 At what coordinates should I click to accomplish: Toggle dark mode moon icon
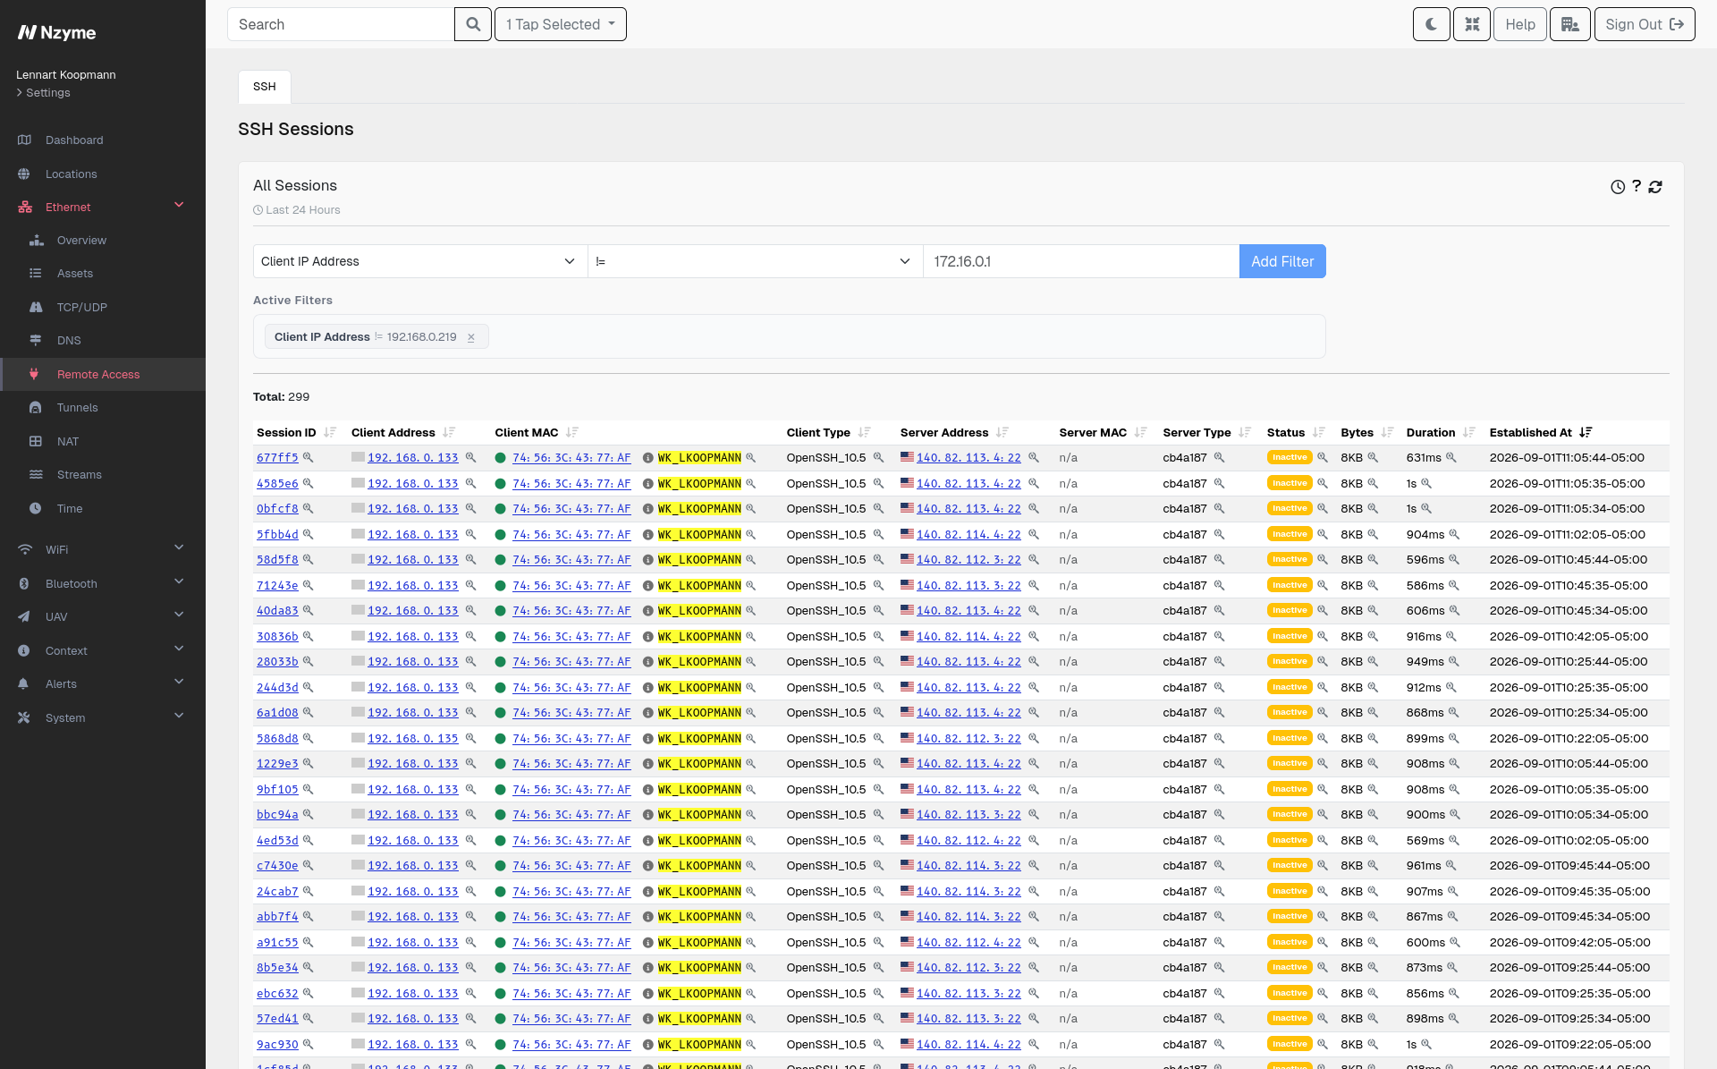pos(1431,24)
